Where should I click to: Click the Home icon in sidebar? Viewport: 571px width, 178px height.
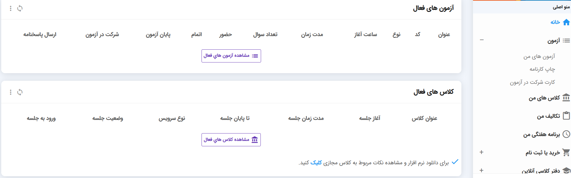(566, 22)
